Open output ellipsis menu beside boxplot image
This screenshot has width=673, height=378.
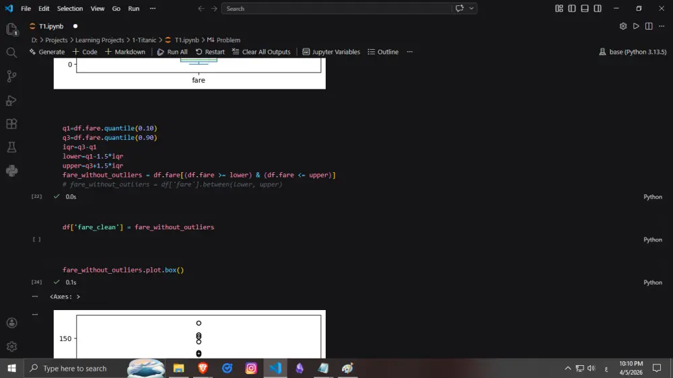point(35,315)
